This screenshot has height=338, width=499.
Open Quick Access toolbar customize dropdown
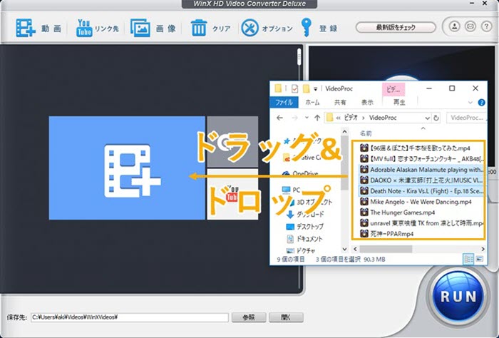click(316, 89)
